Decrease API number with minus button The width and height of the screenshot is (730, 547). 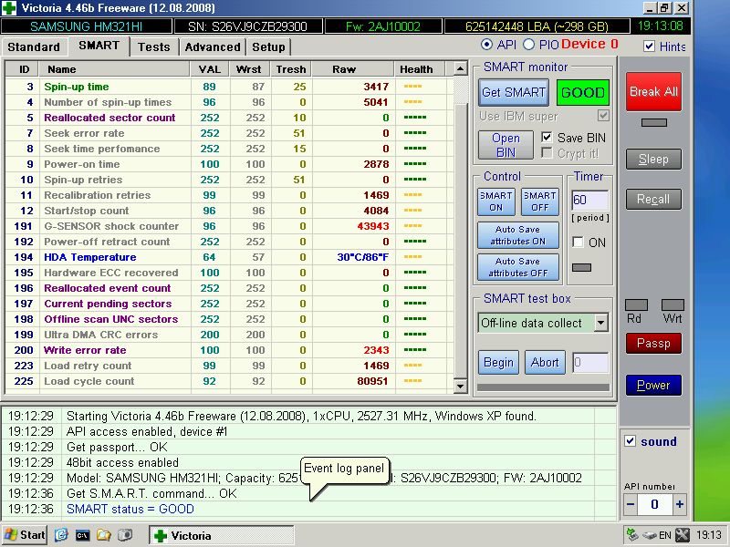631,504
